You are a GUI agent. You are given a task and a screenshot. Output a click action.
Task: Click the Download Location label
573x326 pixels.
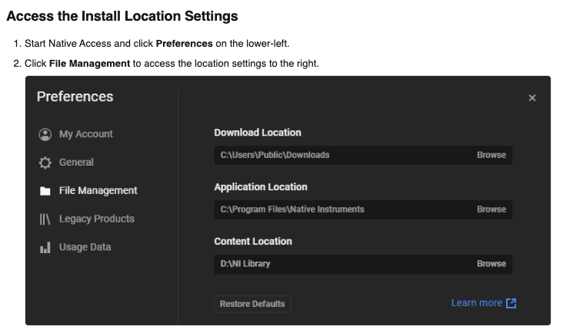(258, 133)
